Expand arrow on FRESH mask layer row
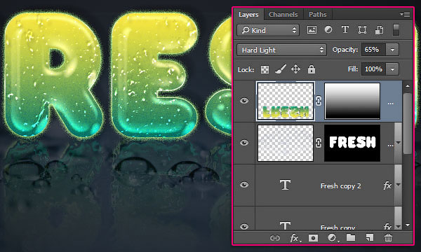 (399, 143)
